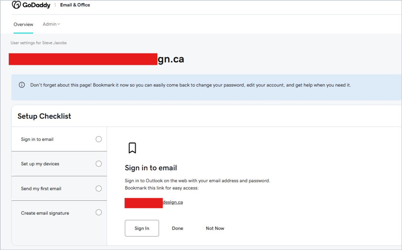Open Create email signature step
The height and width of the screenshot is (250, 402).
click(59, 213)
